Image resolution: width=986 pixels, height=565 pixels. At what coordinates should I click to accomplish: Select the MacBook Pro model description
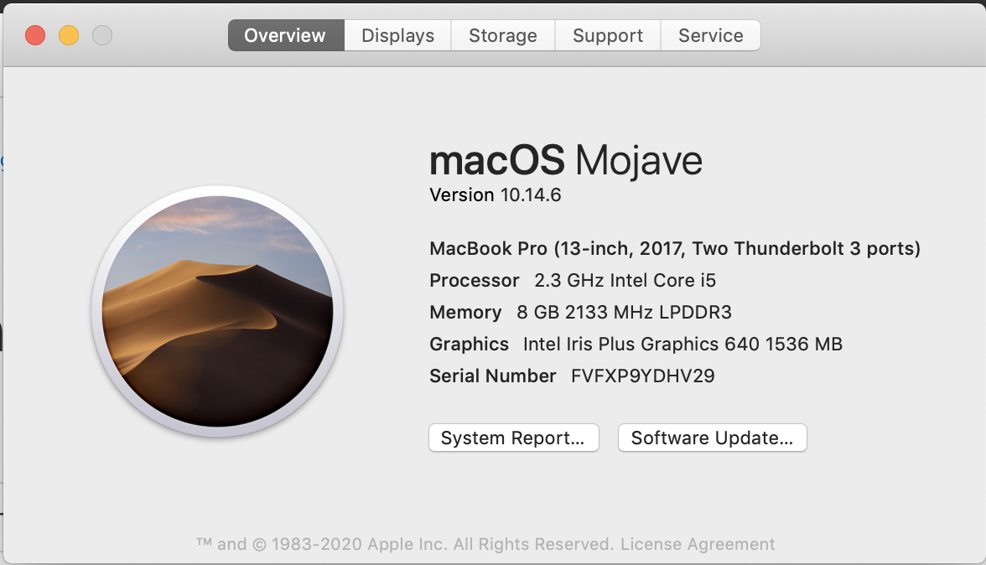(x=675, y=248)
